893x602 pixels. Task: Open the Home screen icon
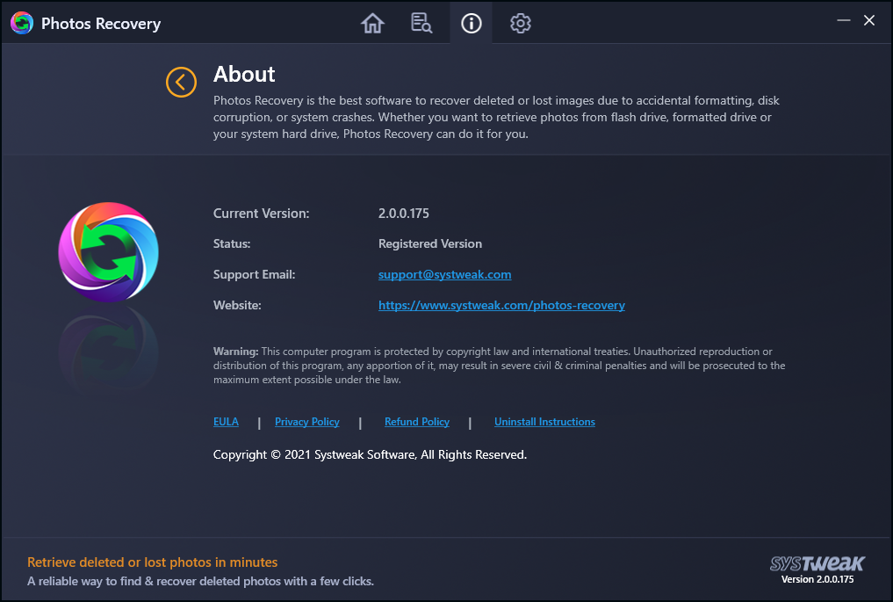pyautogui.click(x=372, y=23)
